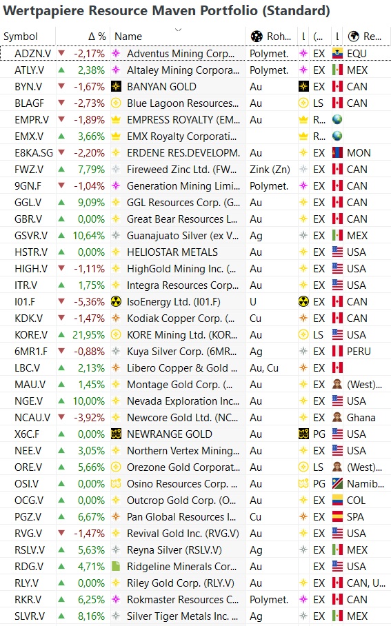Click the Colombia flag in the OCG.V row
The height and width of the screenshot is (626, 391).
click(x=337, y=501)
